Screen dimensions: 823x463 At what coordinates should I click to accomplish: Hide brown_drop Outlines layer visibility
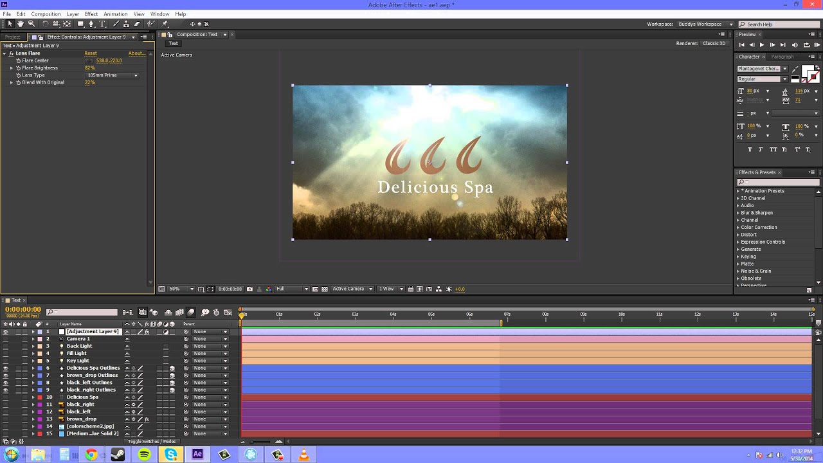pyautogui.click(x=6, y=376)
